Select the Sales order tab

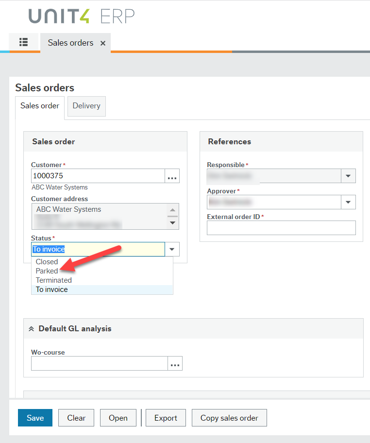click(39, 106)
